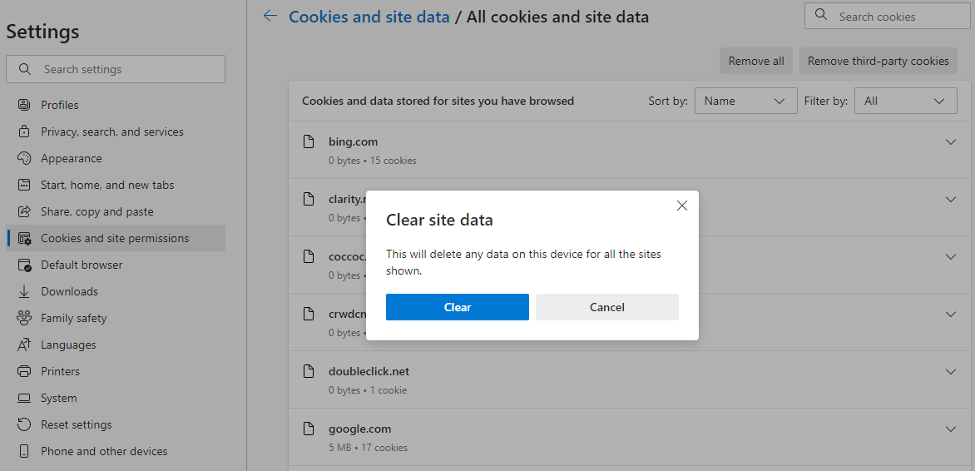
Task: Click the Remove third-party cookies button
Action: pos(878,61)
